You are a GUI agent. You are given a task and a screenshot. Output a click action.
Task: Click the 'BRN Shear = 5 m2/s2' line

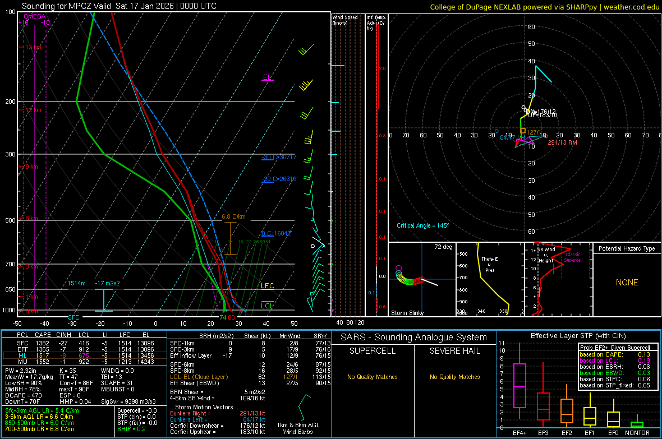point(218,392)
